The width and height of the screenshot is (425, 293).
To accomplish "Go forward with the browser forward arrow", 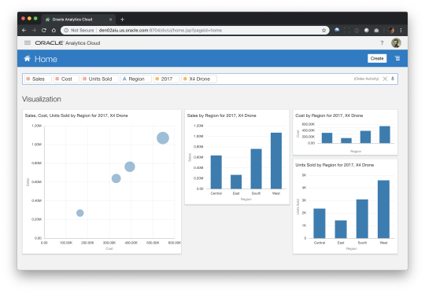I will point(34,31).
